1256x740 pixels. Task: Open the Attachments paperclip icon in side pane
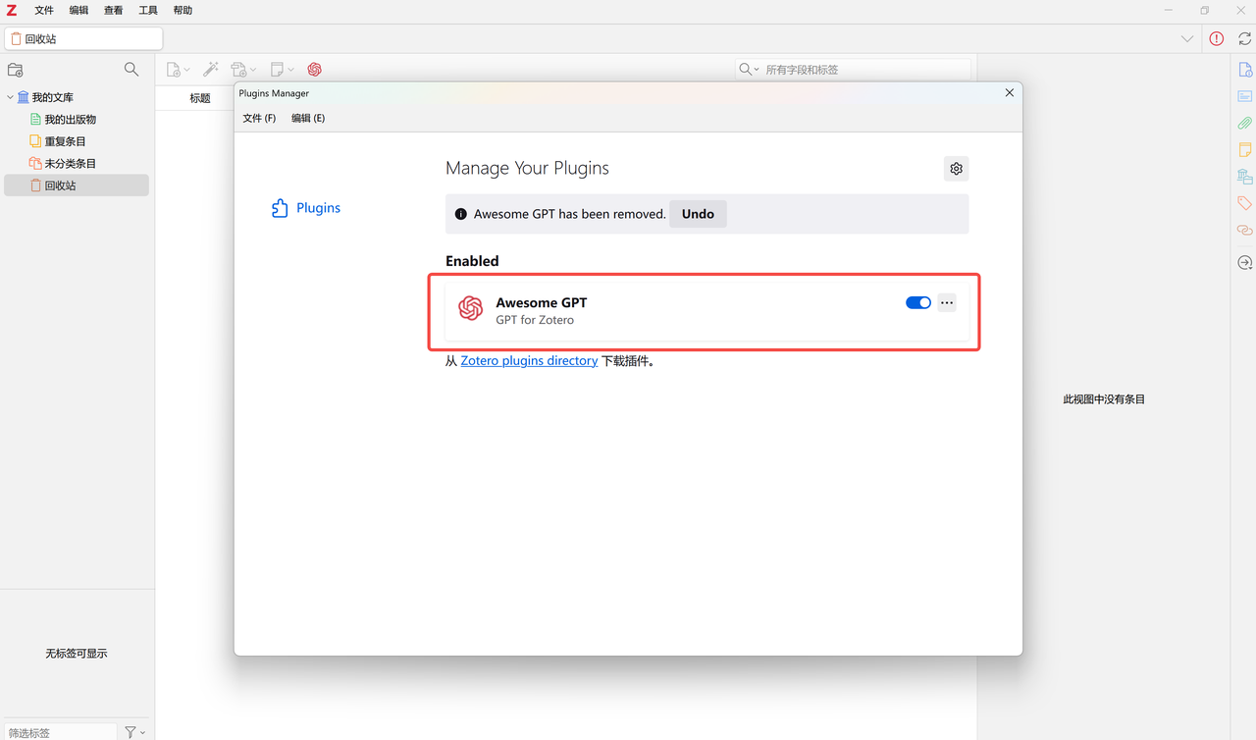point(1245,124)
